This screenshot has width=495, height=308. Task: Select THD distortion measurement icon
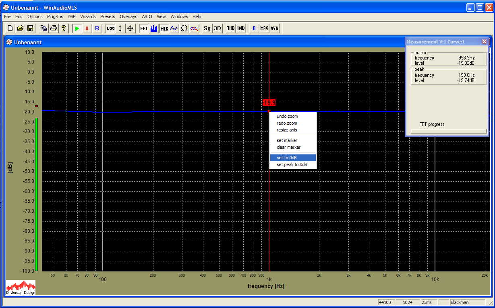pos(231,28)
